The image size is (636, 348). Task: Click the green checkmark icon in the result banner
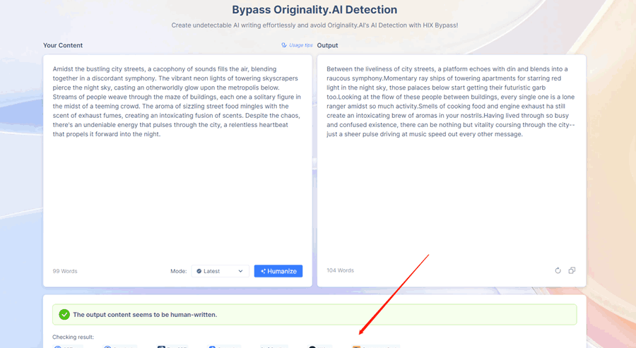(x=64, y=314)
